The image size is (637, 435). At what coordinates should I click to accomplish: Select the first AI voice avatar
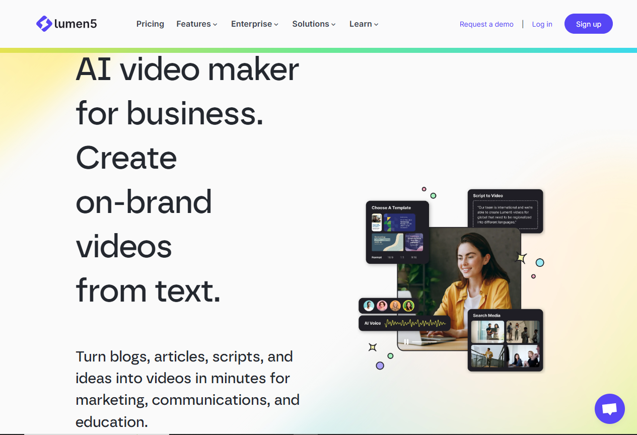click(x=369, y=306)
